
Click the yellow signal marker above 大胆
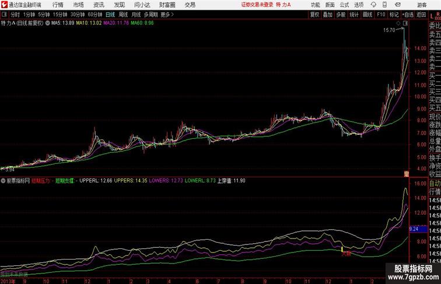click(342, 249)
